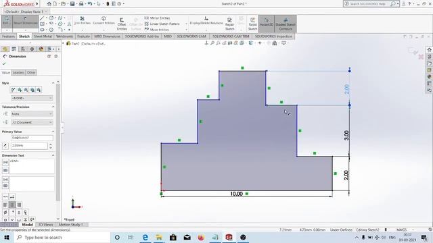Select the Smart Dimension tool

pyautogui.click(x=26, y=22)
